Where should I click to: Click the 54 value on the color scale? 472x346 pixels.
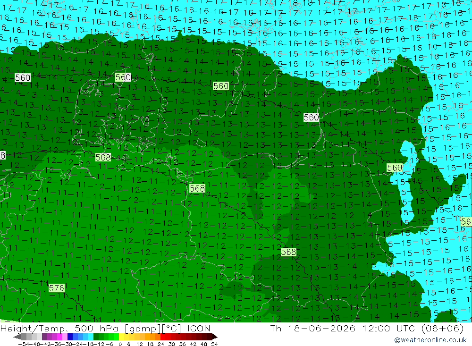pyautogui.click(x=214, y=344)
